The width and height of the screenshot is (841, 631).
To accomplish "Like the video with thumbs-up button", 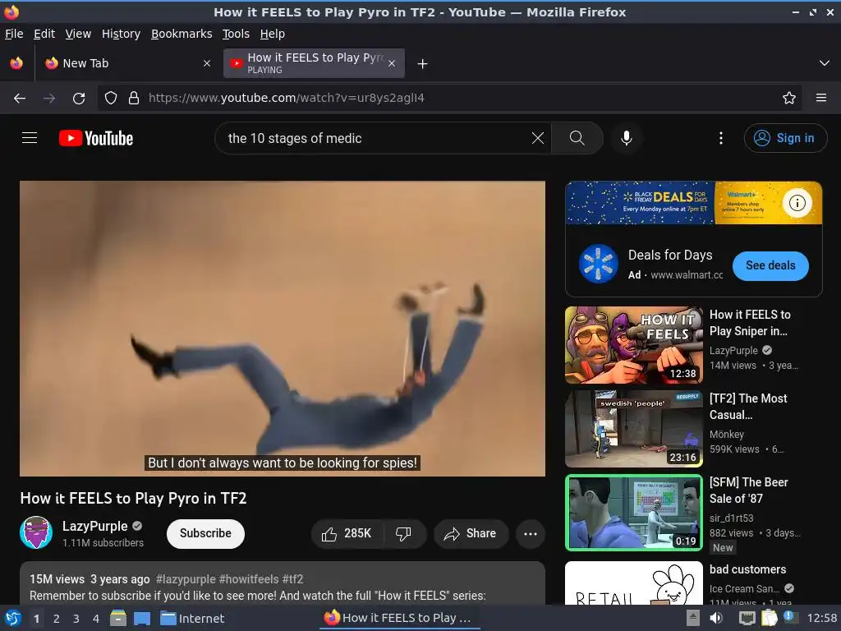I will (347, 533).
